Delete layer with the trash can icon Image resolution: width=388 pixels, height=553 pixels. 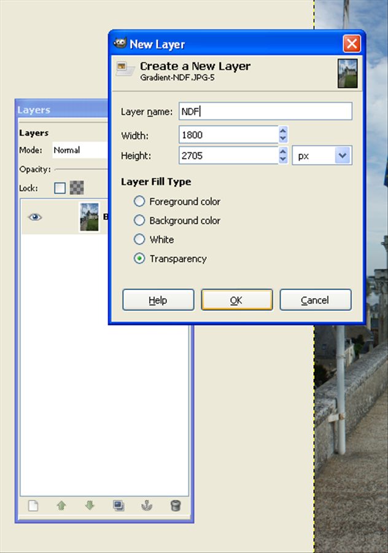tap(176, 506)
